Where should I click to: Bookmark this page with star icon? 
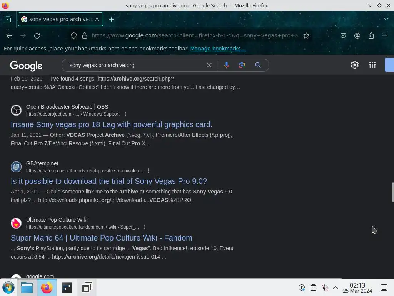tap(306, 35)
